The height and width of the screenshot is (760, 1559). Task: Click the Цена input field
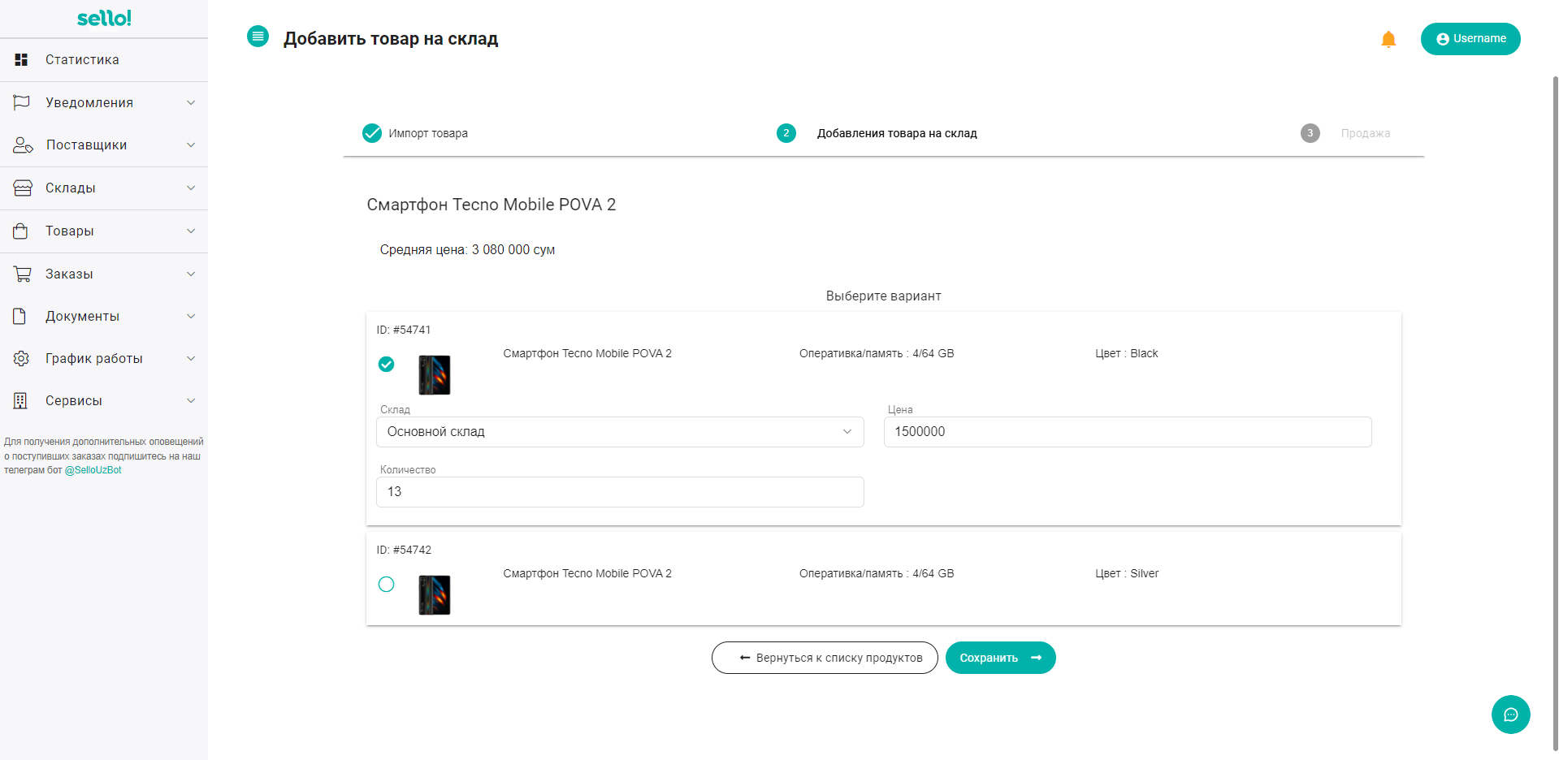(x=1128, y=432)
